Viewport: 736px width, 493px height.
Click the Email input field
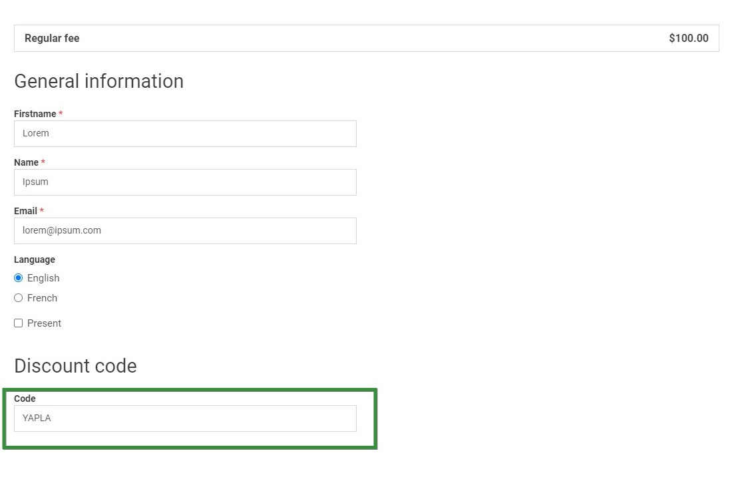tap(185, 231)
